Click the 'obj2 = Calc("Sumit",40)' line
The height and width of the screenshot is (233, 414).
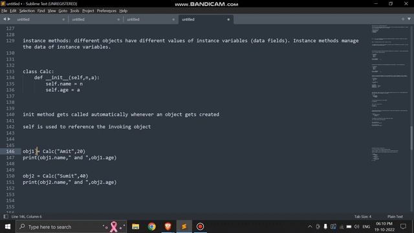(x=56, y=175)
